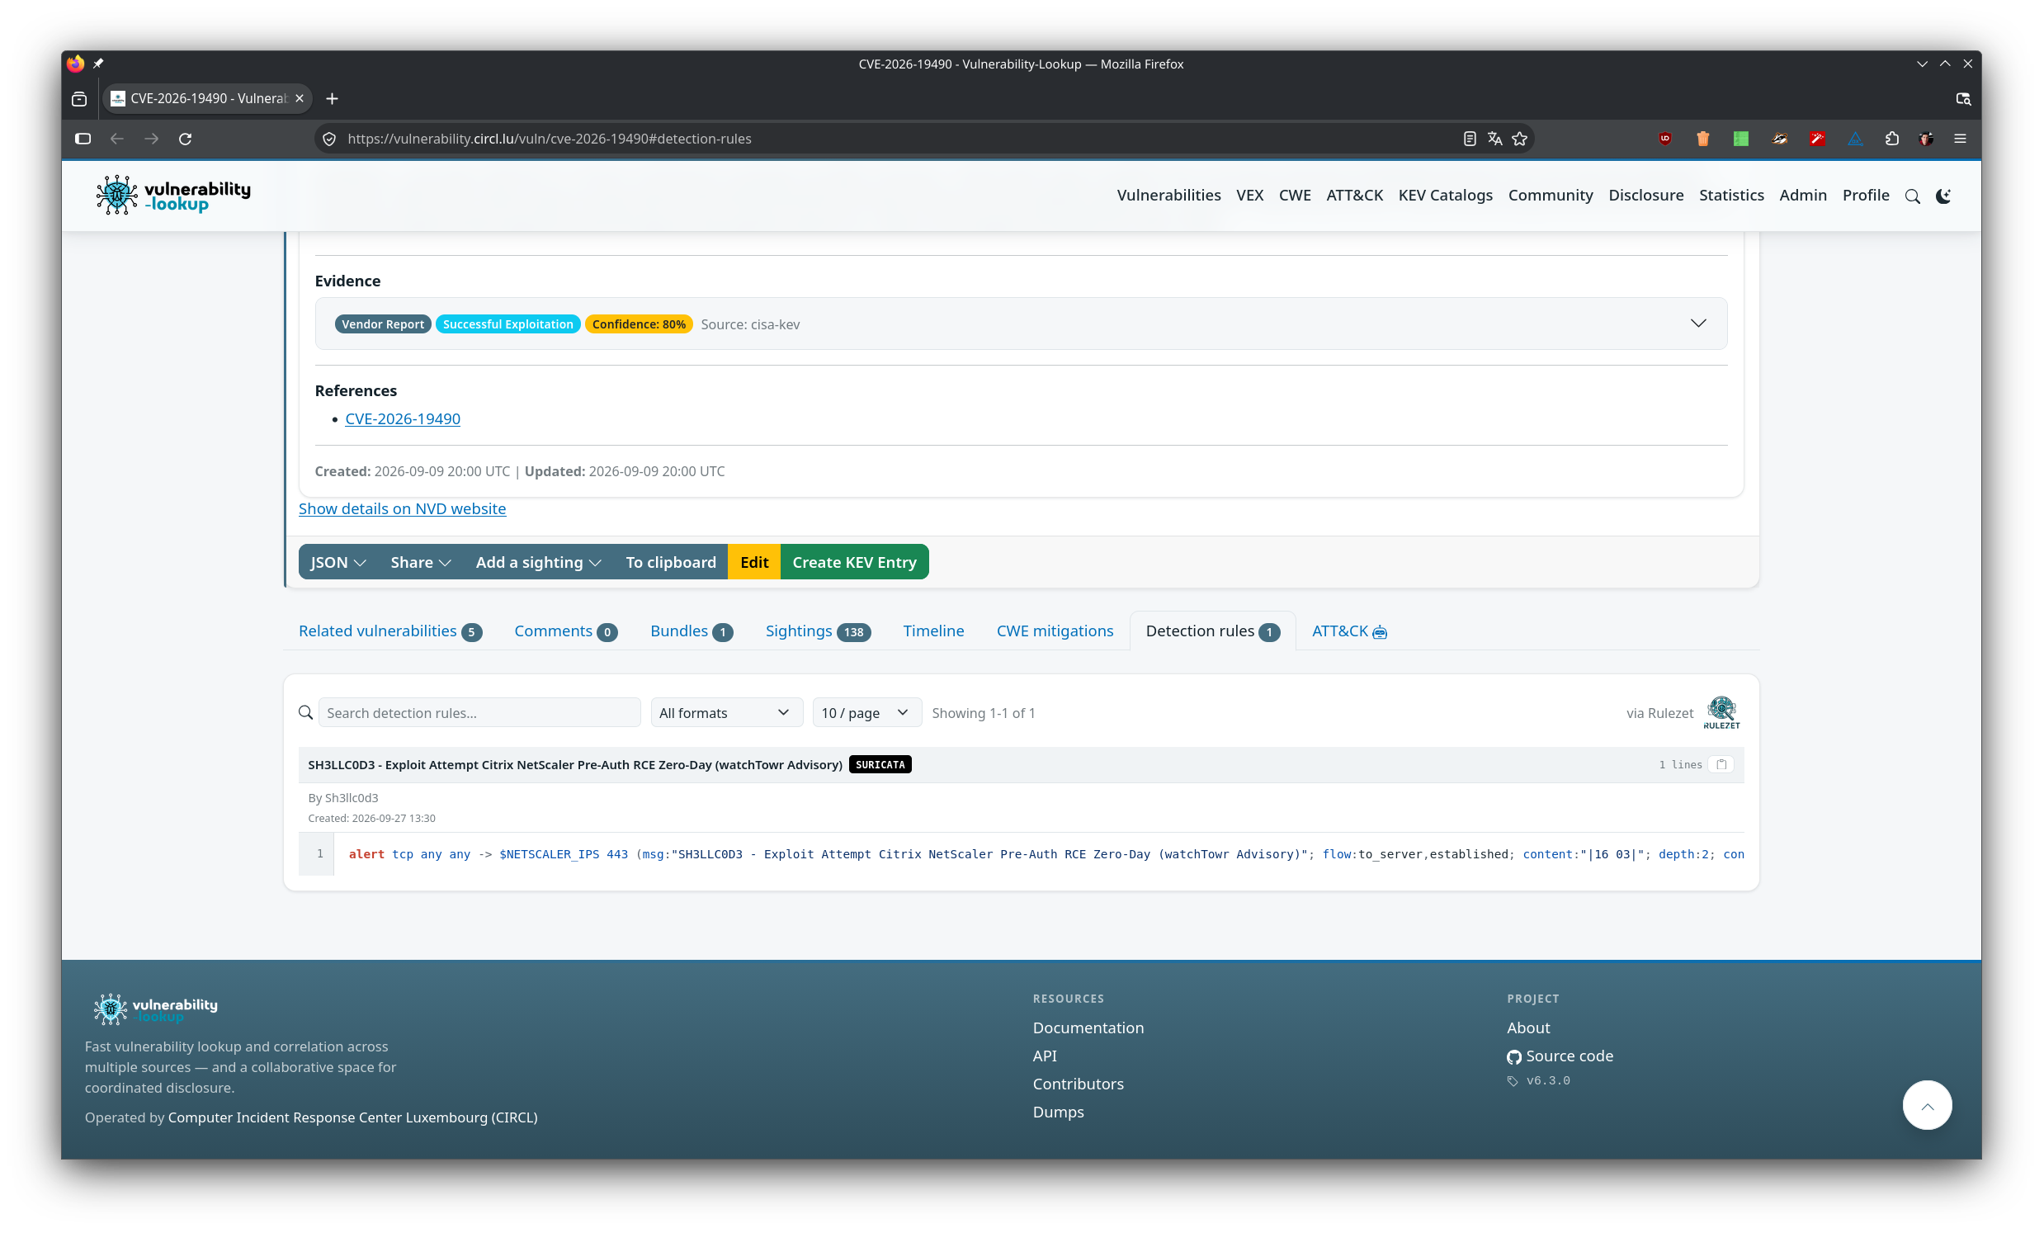Open Firefox hamburger application menu
Image resolution: width=2044 pixels, height=1233 pixels.
pyautogui.click(x=1960, y=139)
